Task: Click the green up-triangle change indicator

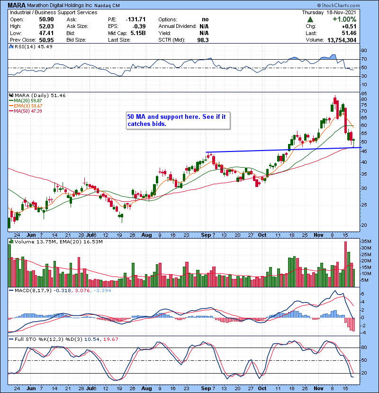Action: (310, 19)
